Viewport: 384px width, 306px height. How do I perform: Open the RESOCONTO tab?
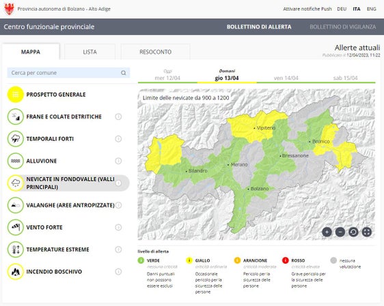tap(156, 52)
